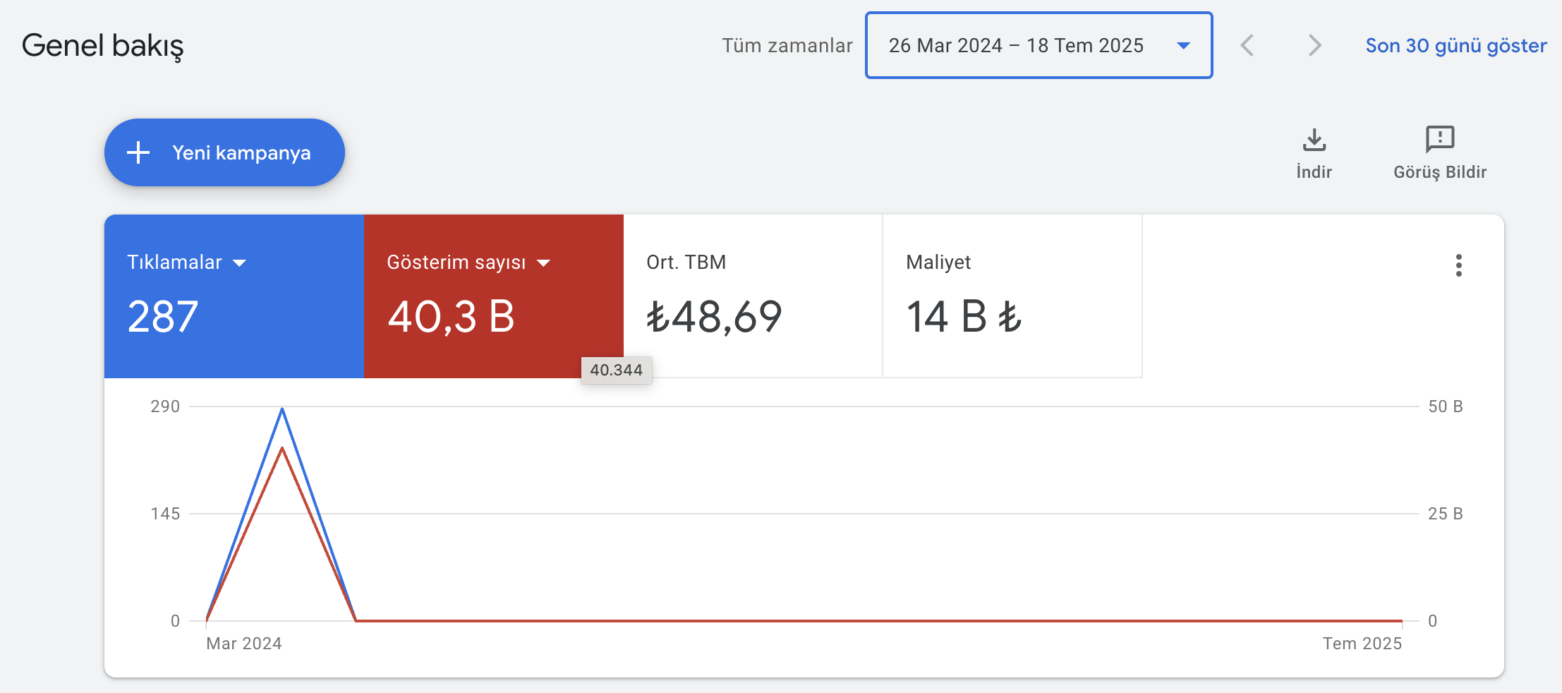This screenshot has width=1562, height=693.
Task: Click the Genel bakış heading
Action: [x=103, y=46]
